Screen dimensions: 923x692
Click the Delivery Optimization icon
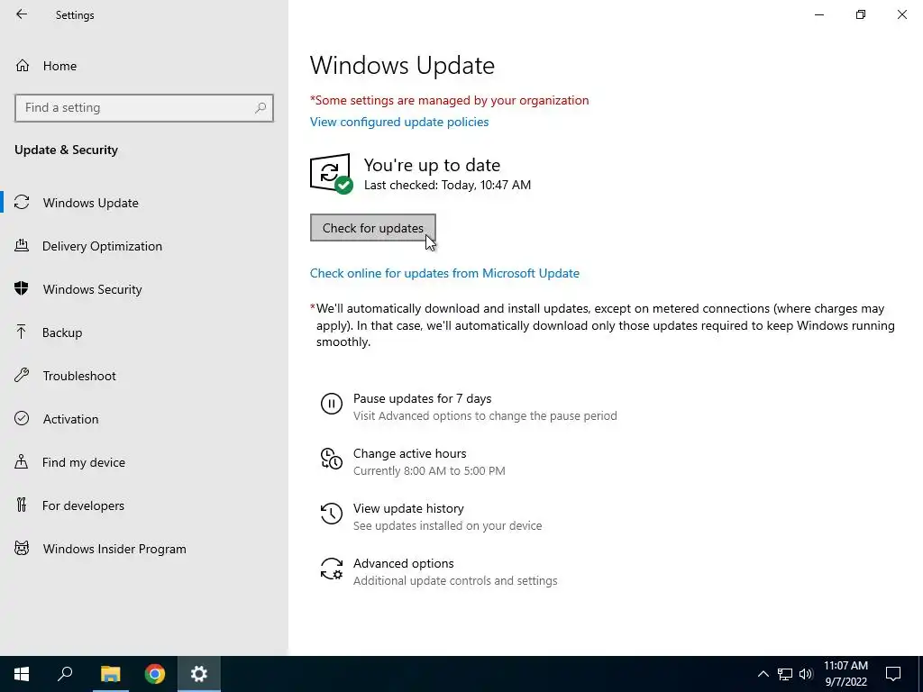pyautogui.click(x=22, y=245)
